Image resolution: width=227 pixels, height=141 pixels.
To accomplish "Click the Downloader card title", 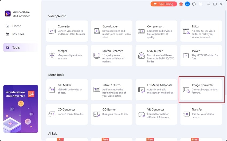I will [110, 26].
